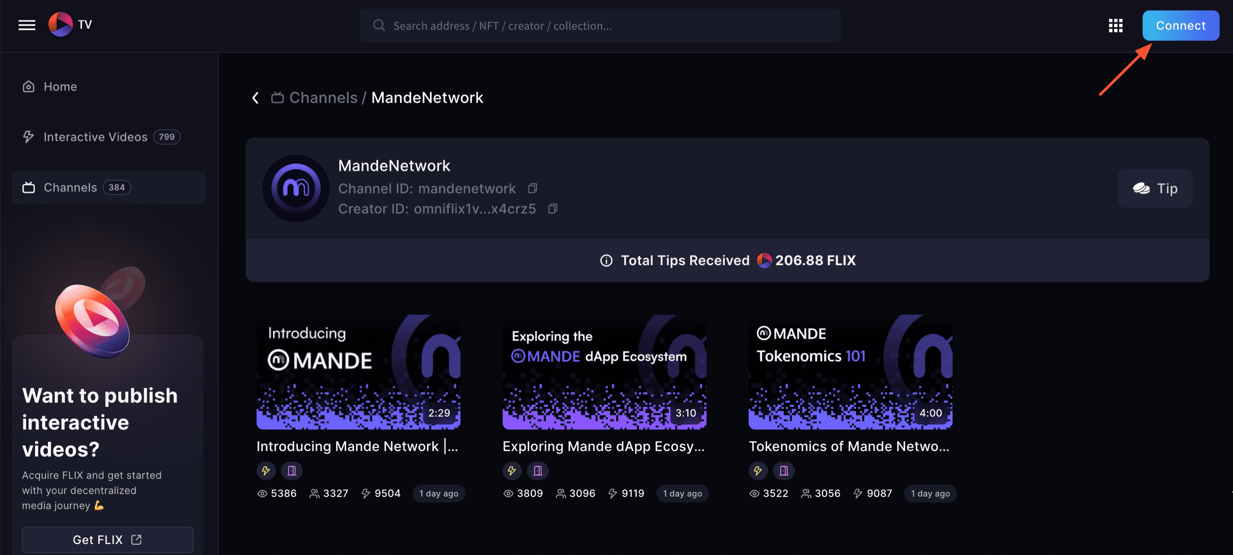1233x555 pixels.
Task: Copy the Creator ID
Action: coord(552,208)
